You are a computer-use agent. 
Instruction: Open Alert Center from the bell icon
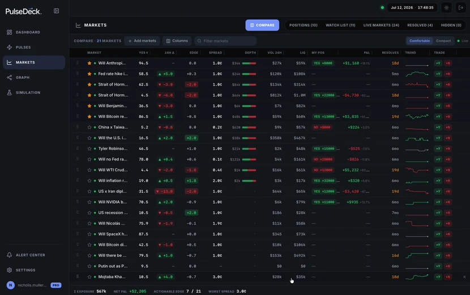(x=9, y=255)
